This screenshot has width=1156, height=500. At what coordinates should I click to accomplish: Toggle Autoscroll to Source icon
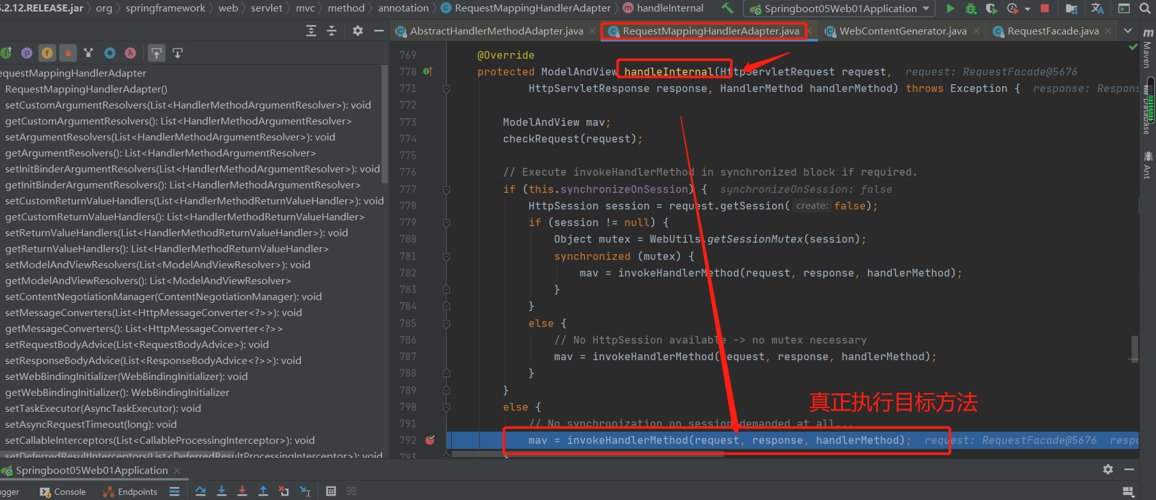[x=157, y=53]
